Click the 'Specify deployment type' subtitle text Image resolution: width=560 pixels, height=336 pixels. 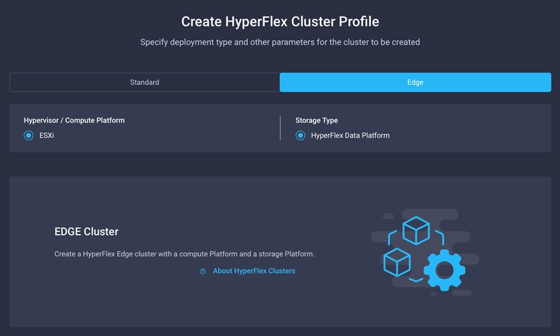[x=280, y=43]
